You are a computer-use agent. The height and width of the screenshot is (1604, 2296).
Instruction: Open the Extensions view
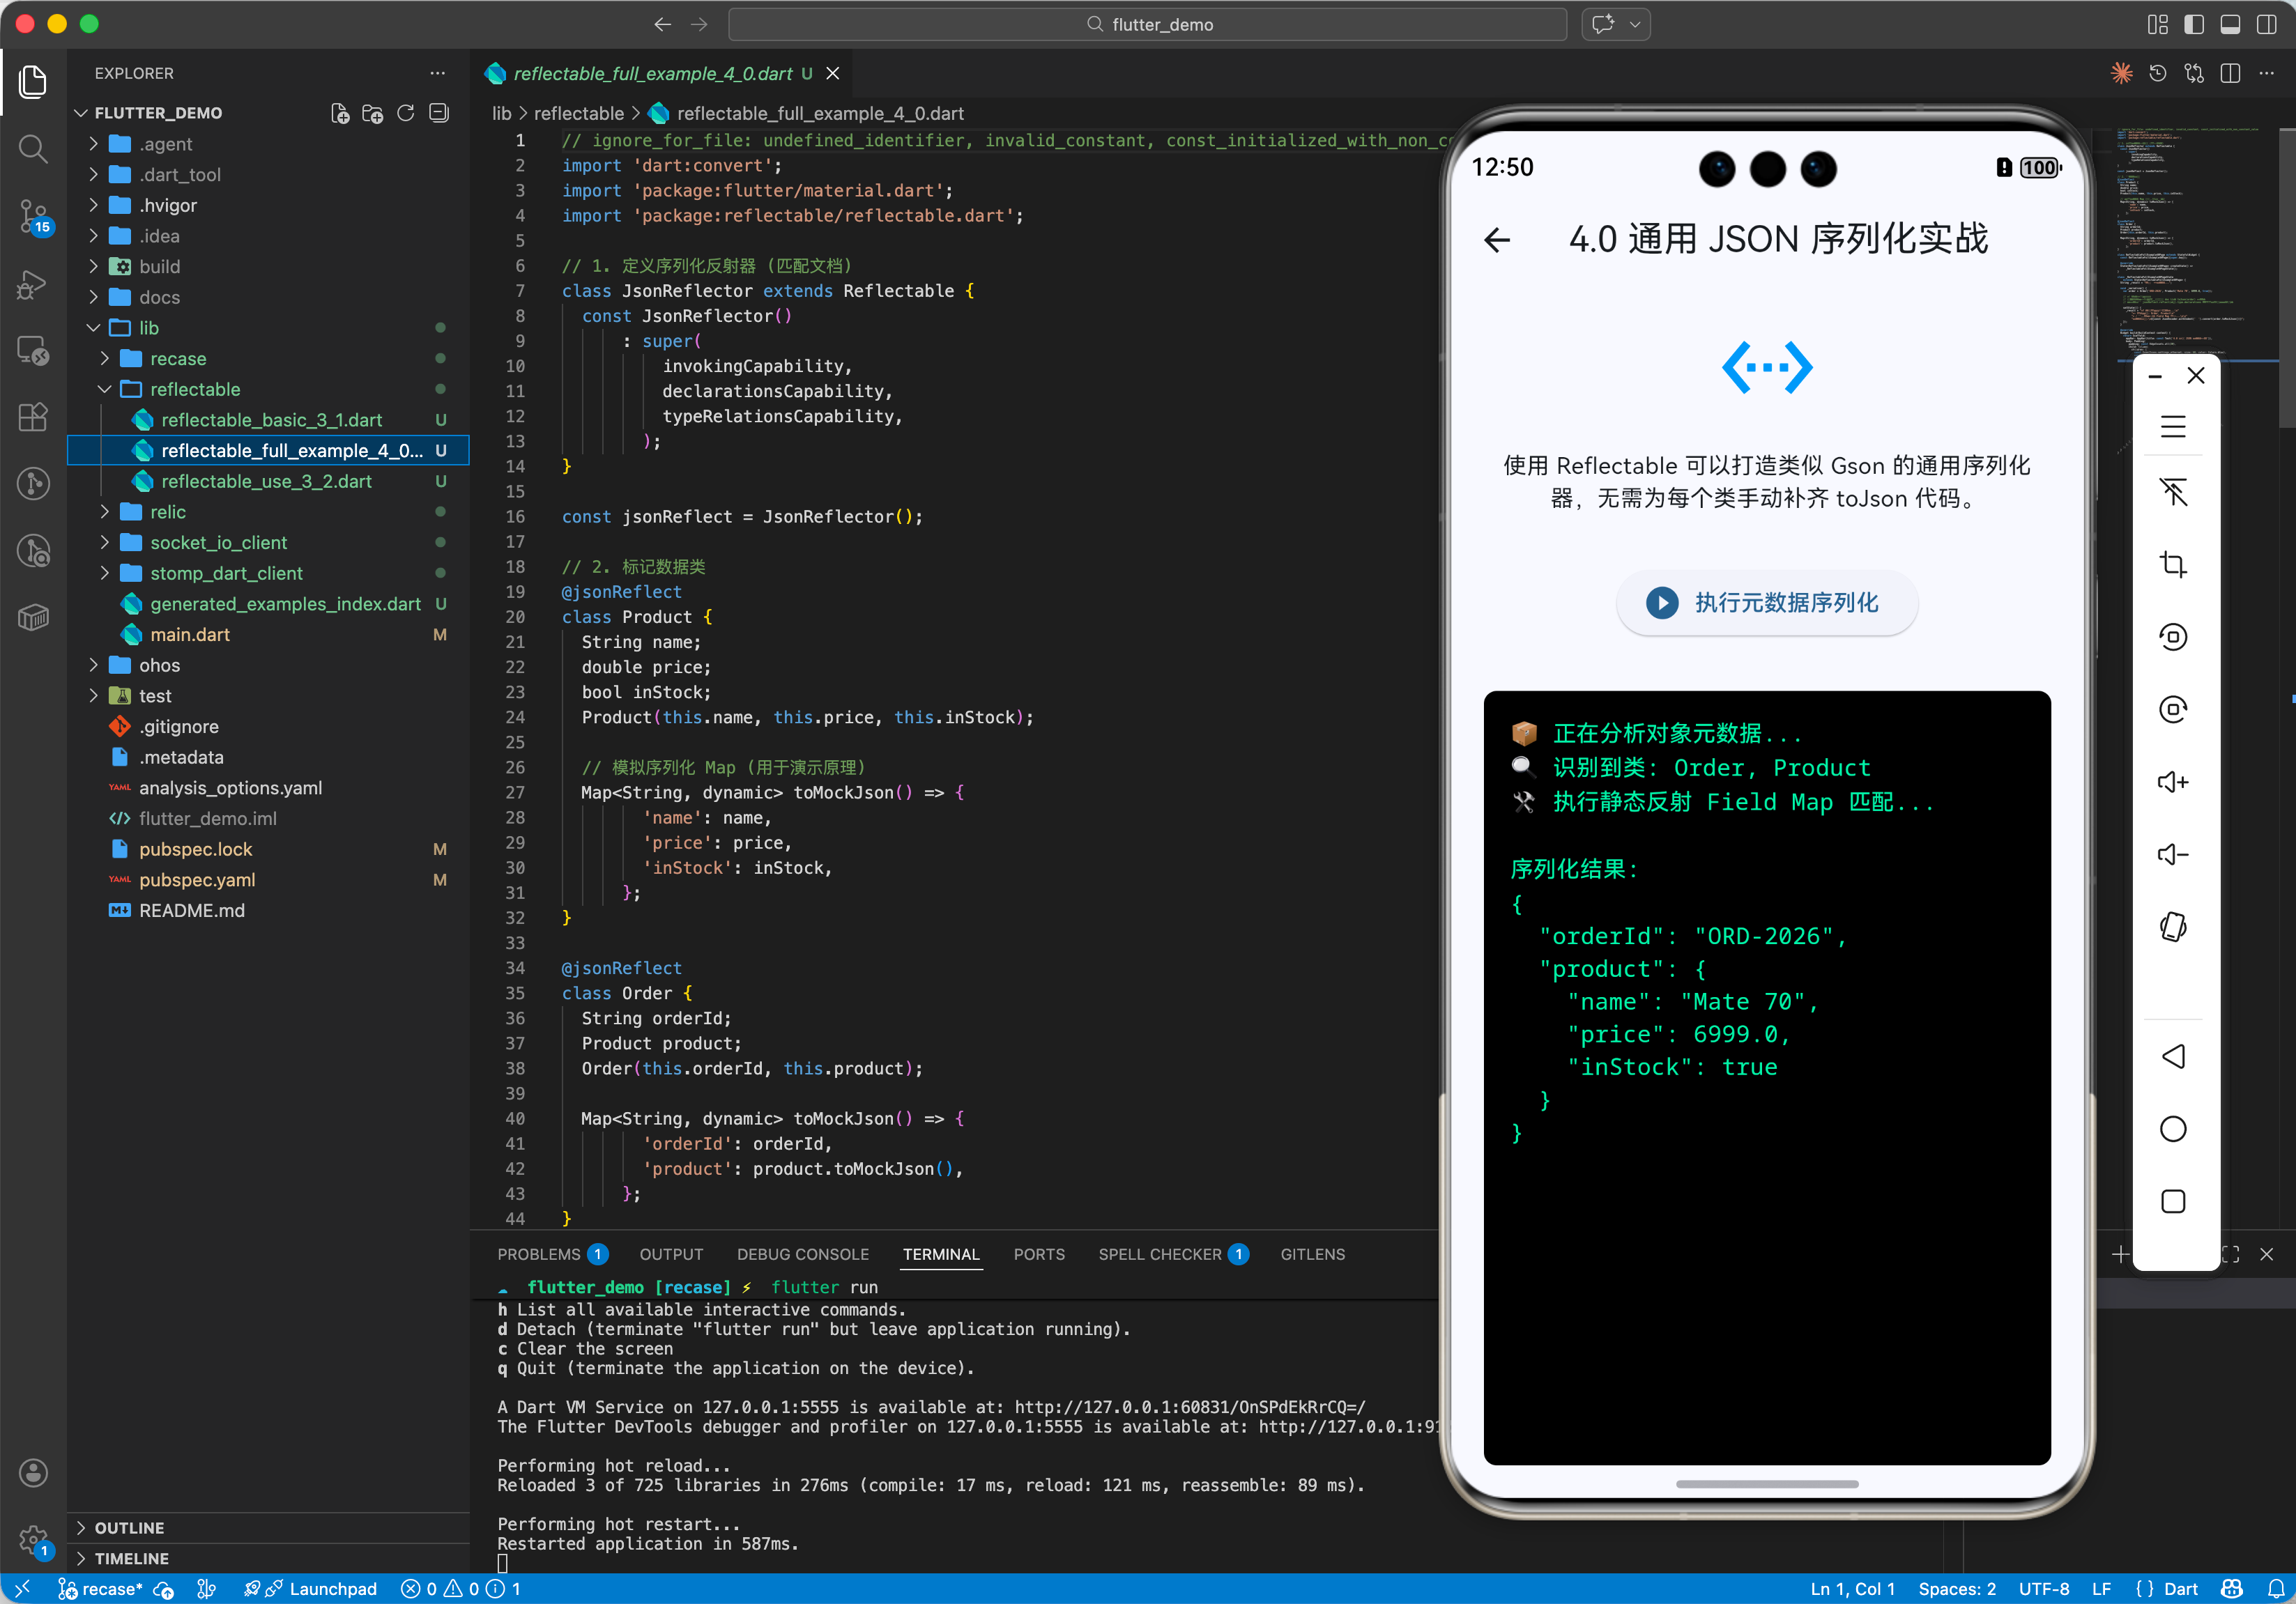[x=33, y=417]
